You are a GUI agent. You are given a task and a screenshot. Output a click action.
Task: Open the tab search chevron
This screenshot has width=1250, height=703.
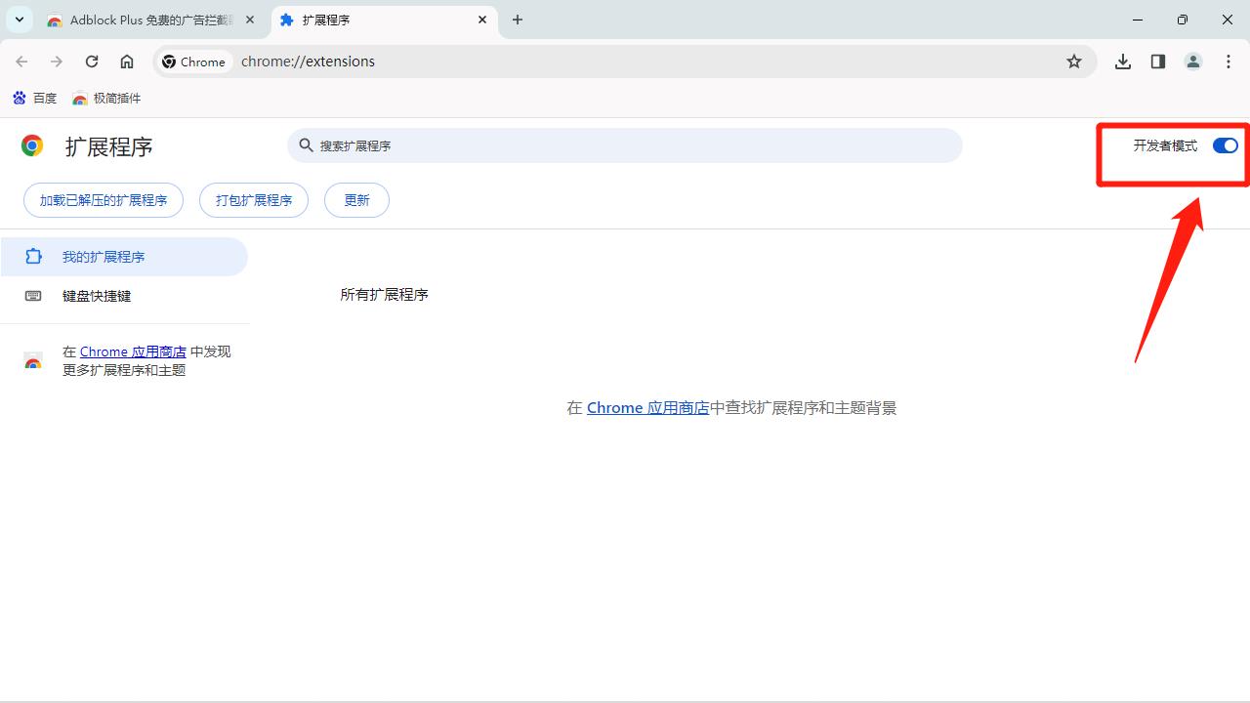[19, 20]
